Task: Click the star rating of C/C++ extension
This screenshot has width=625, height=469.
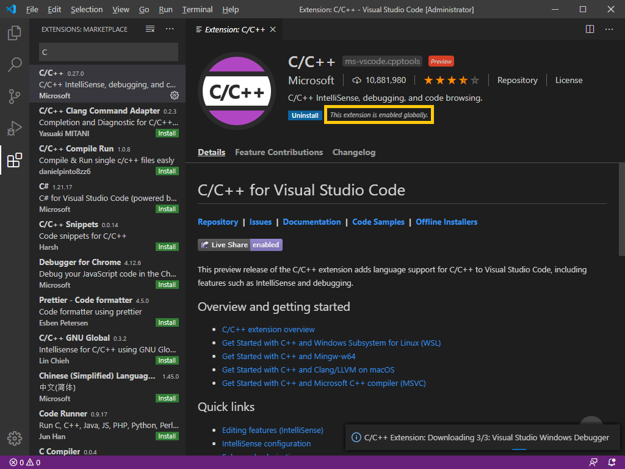Action: pyautogui.click(x=451, y=81)
